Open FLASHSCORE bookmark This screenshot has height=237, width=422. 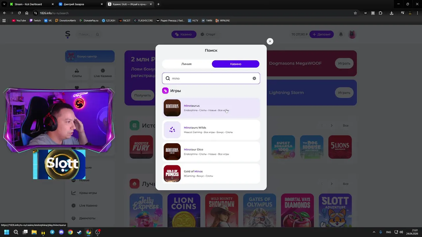click(x=143, y=20)
